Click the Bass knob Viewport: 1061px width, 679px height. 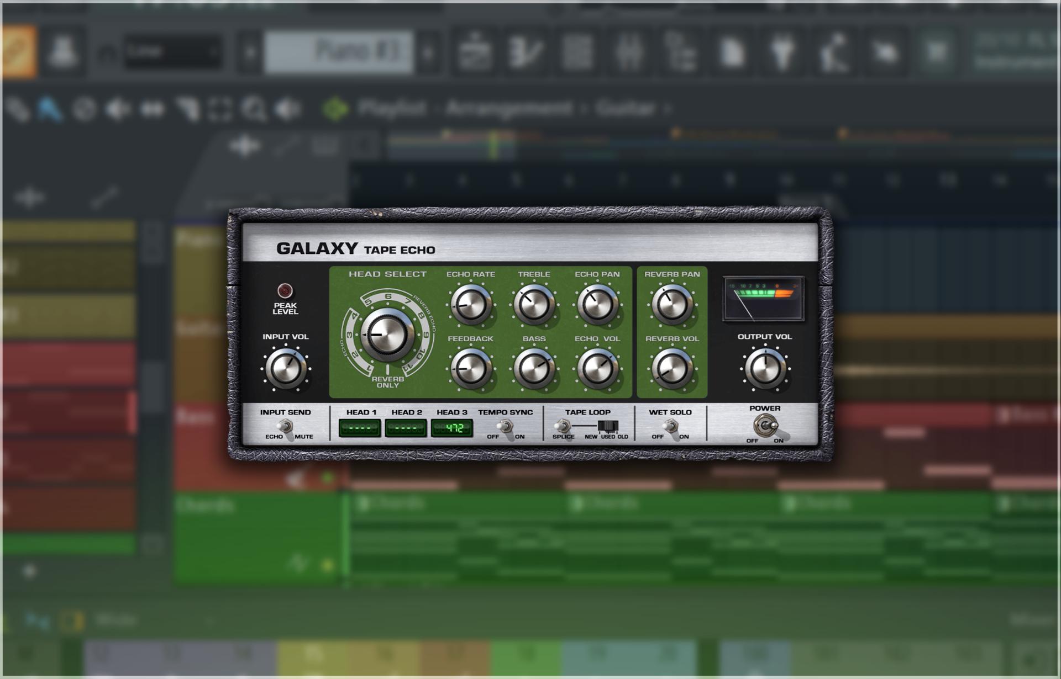(x=534, y=369)
